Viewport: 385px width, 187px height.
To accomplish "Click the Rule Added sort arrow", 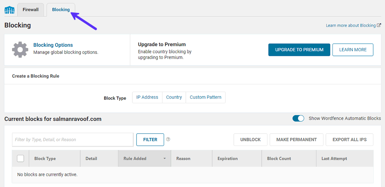I will click(x=164, y=159).
